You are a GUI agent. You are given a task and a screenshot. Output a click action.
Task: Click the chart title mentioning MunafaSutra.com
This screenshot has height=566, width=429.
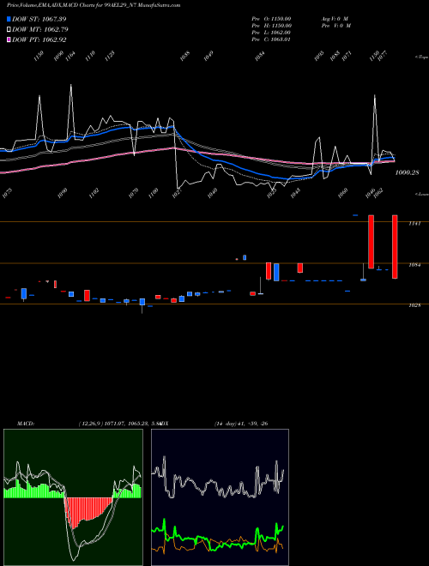[94, 5]
